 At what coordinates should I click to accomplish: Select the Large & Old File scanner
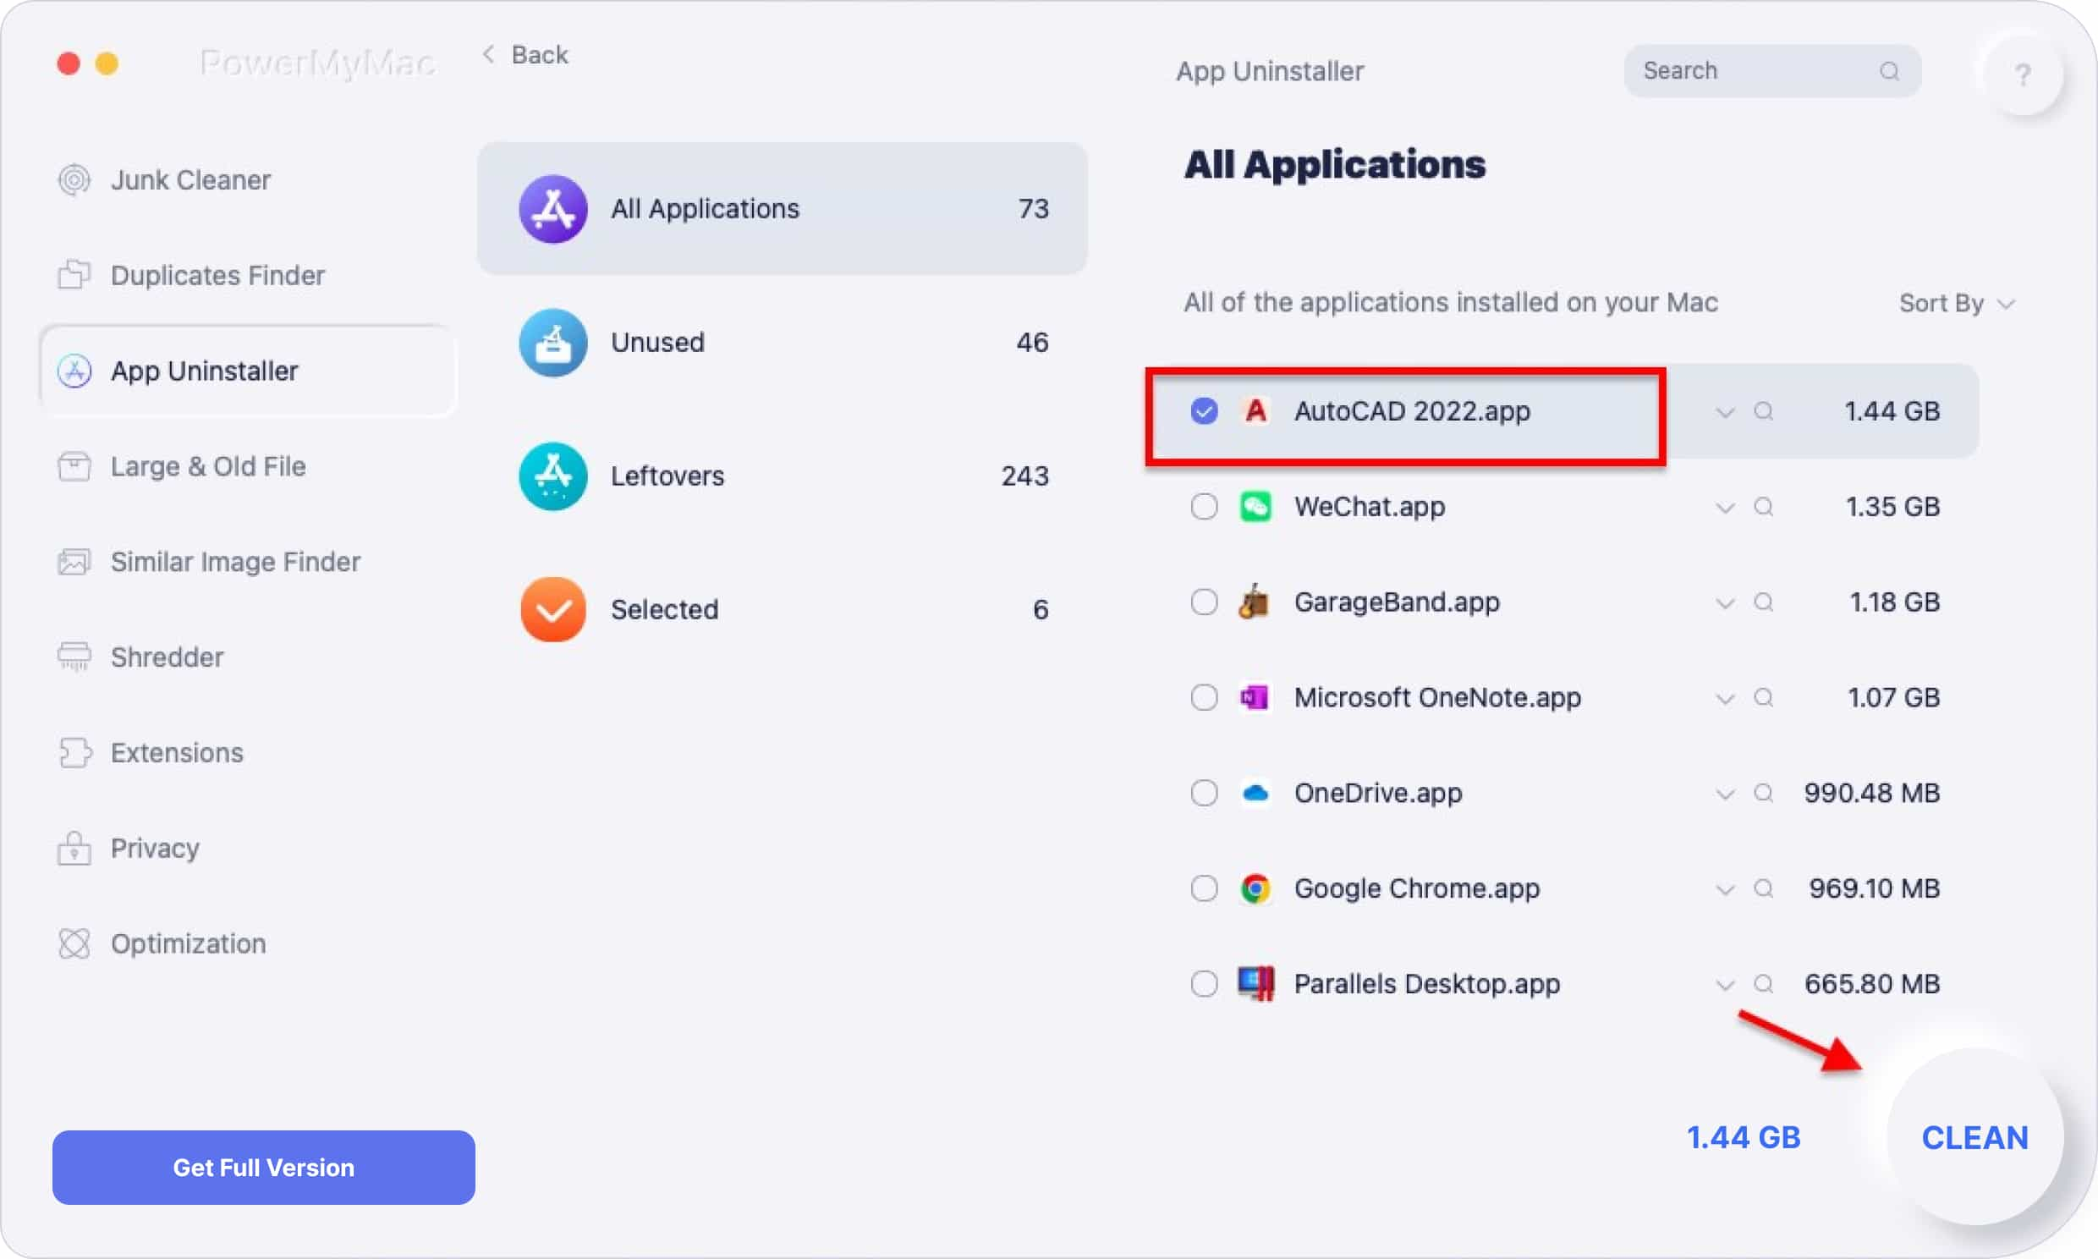click(x=208, y=466)
